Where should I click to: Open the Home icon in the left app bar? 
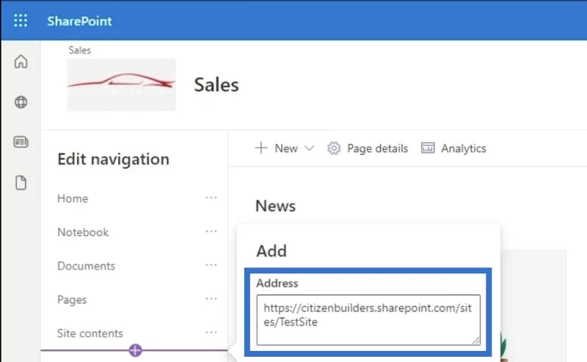click(x=21, y=62)
